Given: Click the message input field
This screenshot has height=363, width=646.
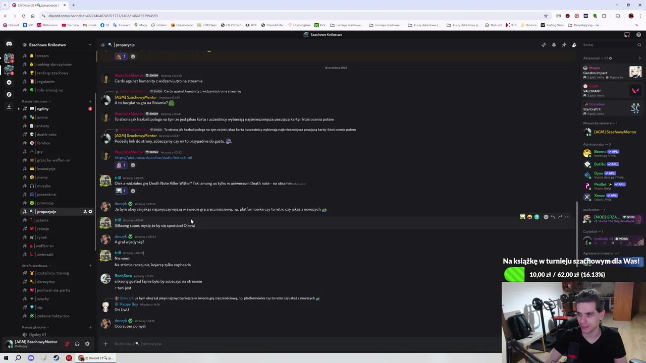Looking at the screenshot, I should tap(303, 344).
